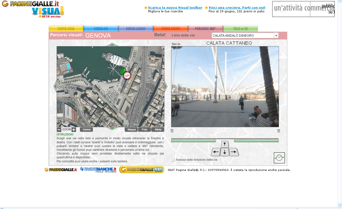
Task: Follow the 'Vinci una crociera. Parti con noi!' link
Action: 237,8
